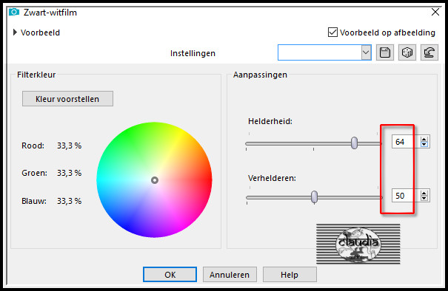Toggle Voorbeeld op afbeelding checkbox
This screenshot has height=291, width=448.
tap(332, 32)
